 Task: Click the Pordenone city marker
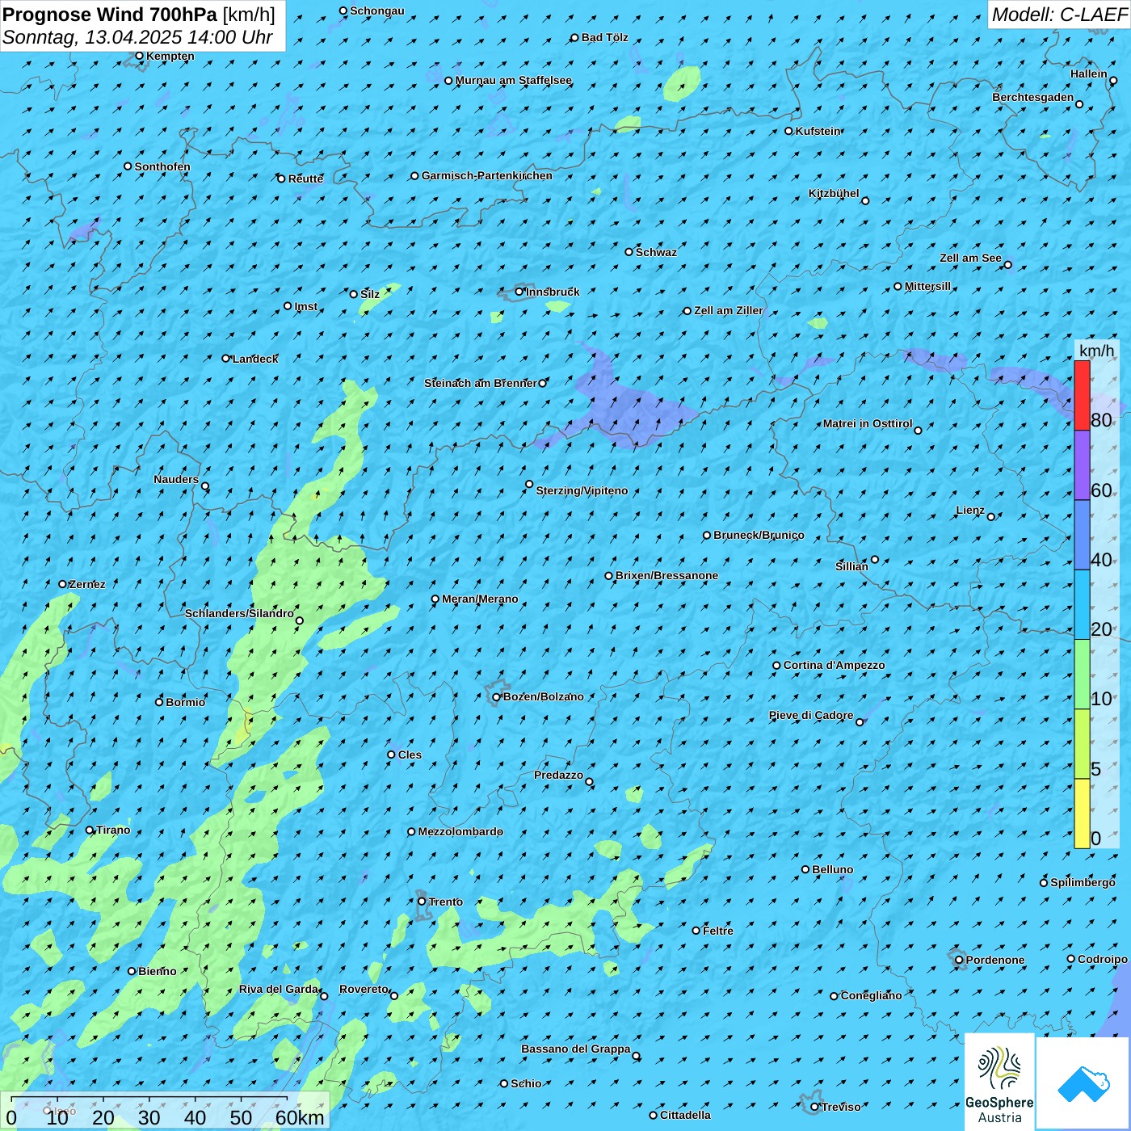click(960, 961)
